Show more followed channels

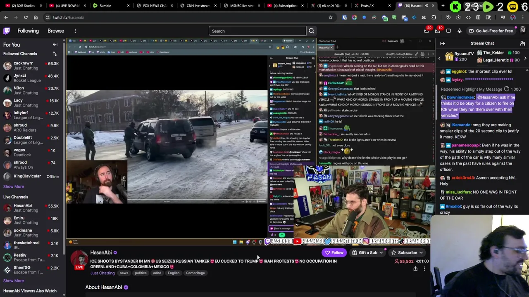14,186
